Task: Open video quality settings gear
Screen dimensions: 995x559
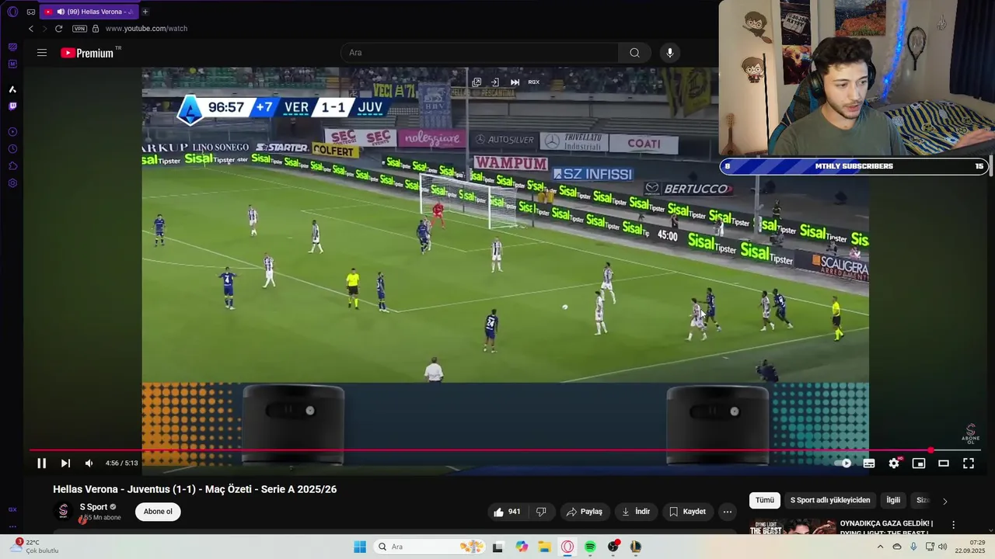Action: (x=894, y=464)
